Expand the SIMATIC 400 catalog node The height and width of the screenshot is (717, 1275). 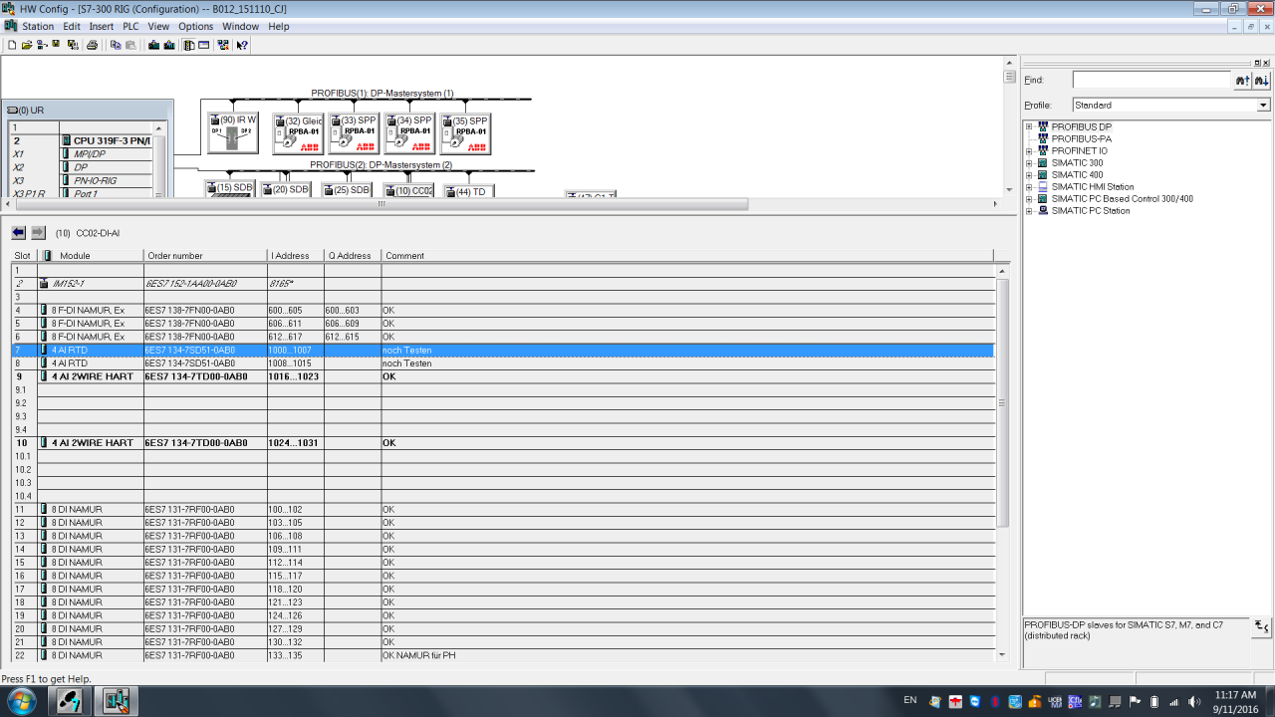(x=1029, y=175)
